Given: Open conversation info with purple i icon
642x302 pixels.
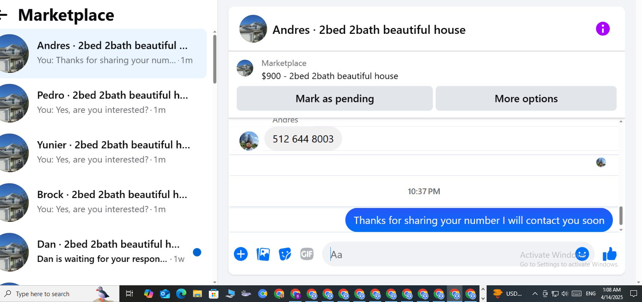Looking at the screenshot, I should click(602, 29).
